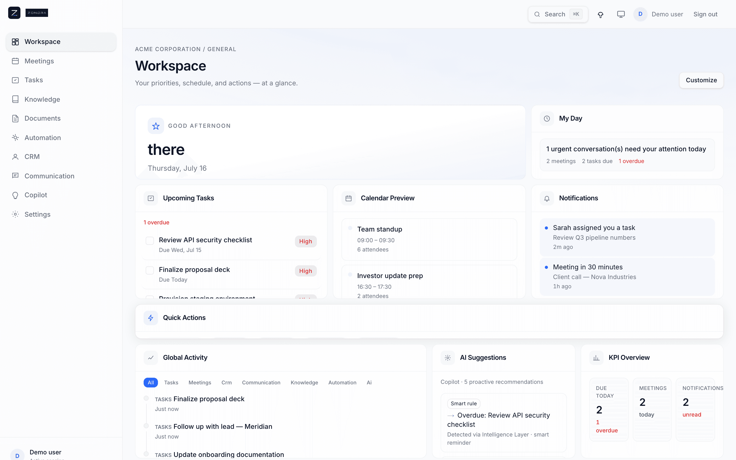The height and width of the screenshot is (460, 736).
Task: Open the Workspace sidebar icon
Action: [x=15, y=42]
